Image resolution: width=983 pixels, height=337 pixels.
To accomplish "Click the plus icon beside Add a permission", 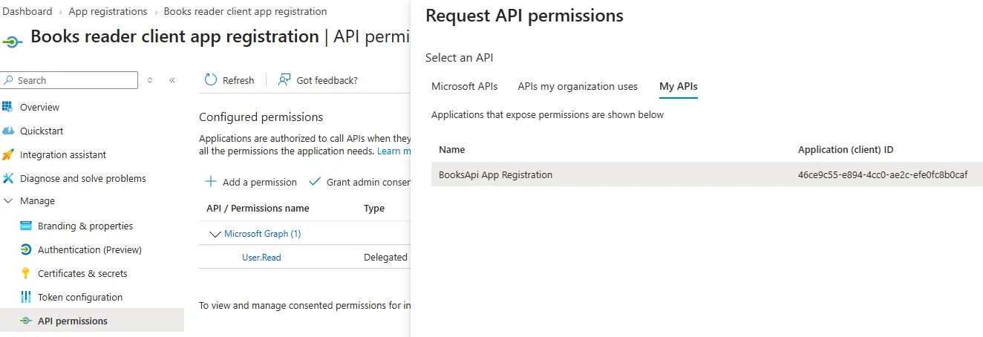I will point(211,182).
